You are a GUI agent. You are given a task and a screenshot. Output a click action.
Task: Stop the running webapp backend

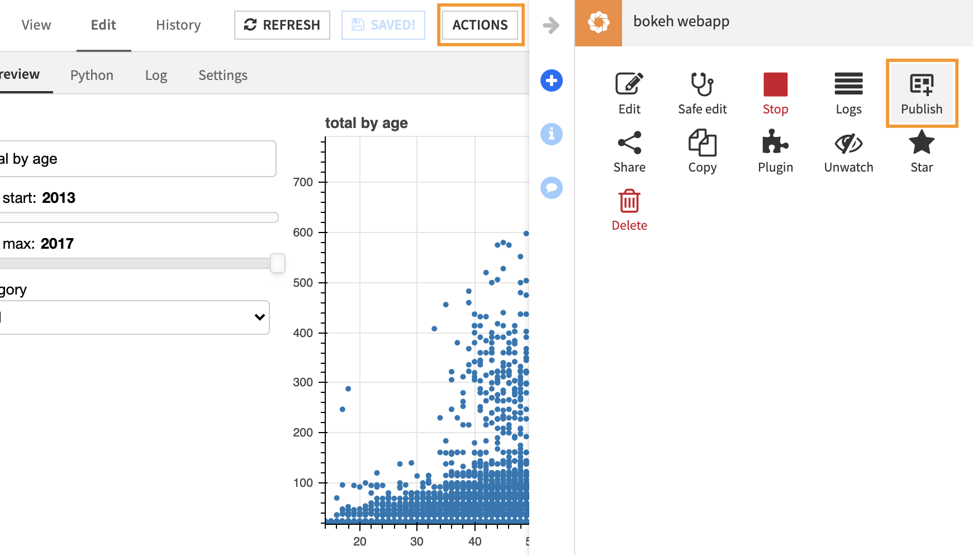point(776,93)
